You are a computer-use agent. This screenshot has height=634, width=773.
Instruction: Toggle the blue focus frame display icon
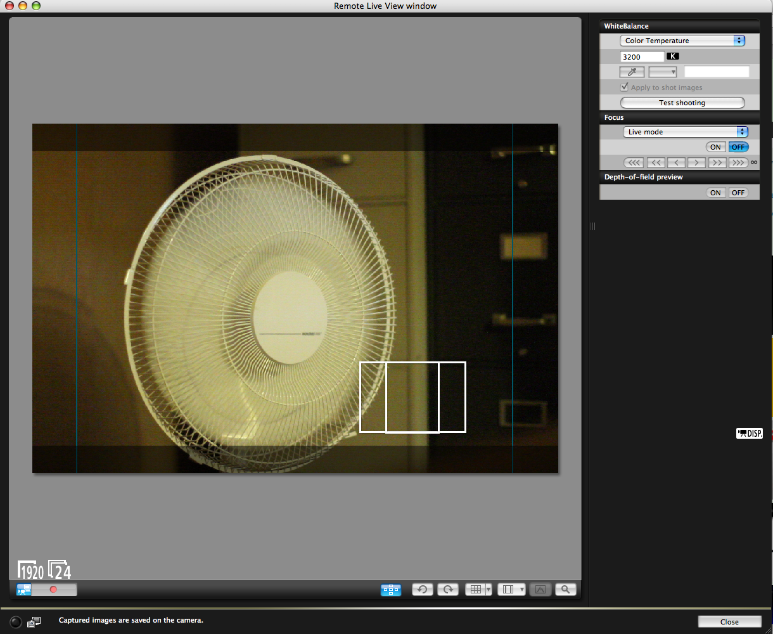(391, 590)
